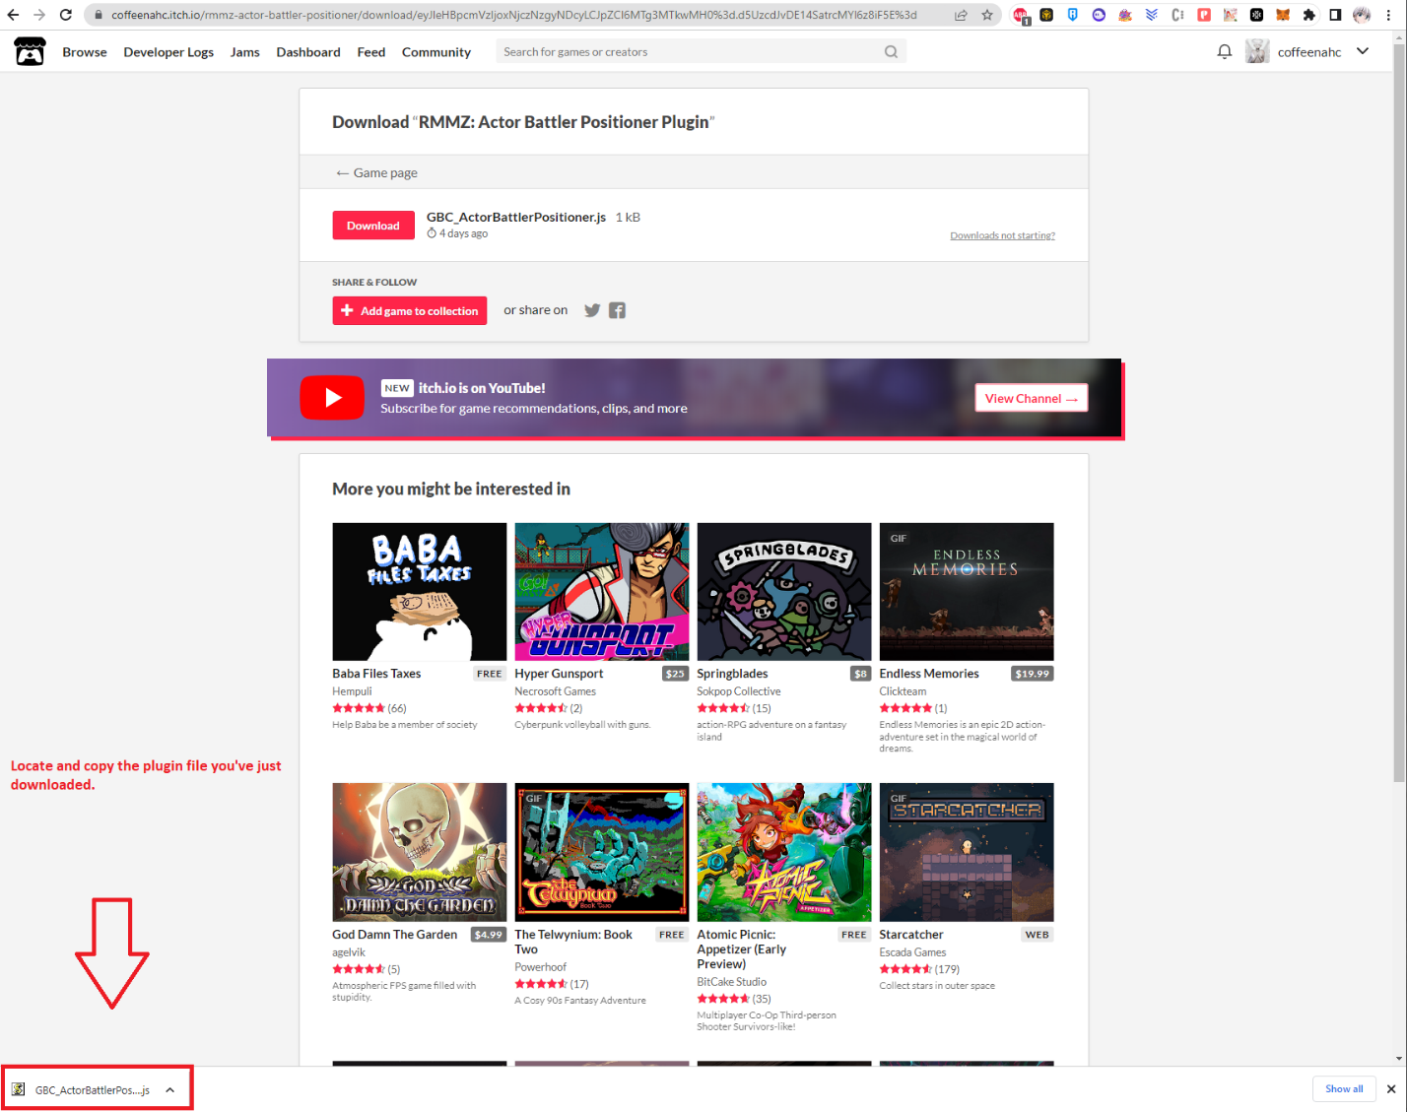This screenshot has width=1407, height=1112.
Task: Open the Feed page
Action: click(x=371, y=51)
